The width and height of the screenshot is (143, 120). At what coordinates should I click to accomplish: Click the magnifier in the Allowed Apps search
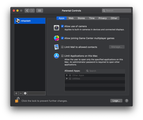(87, 71)
